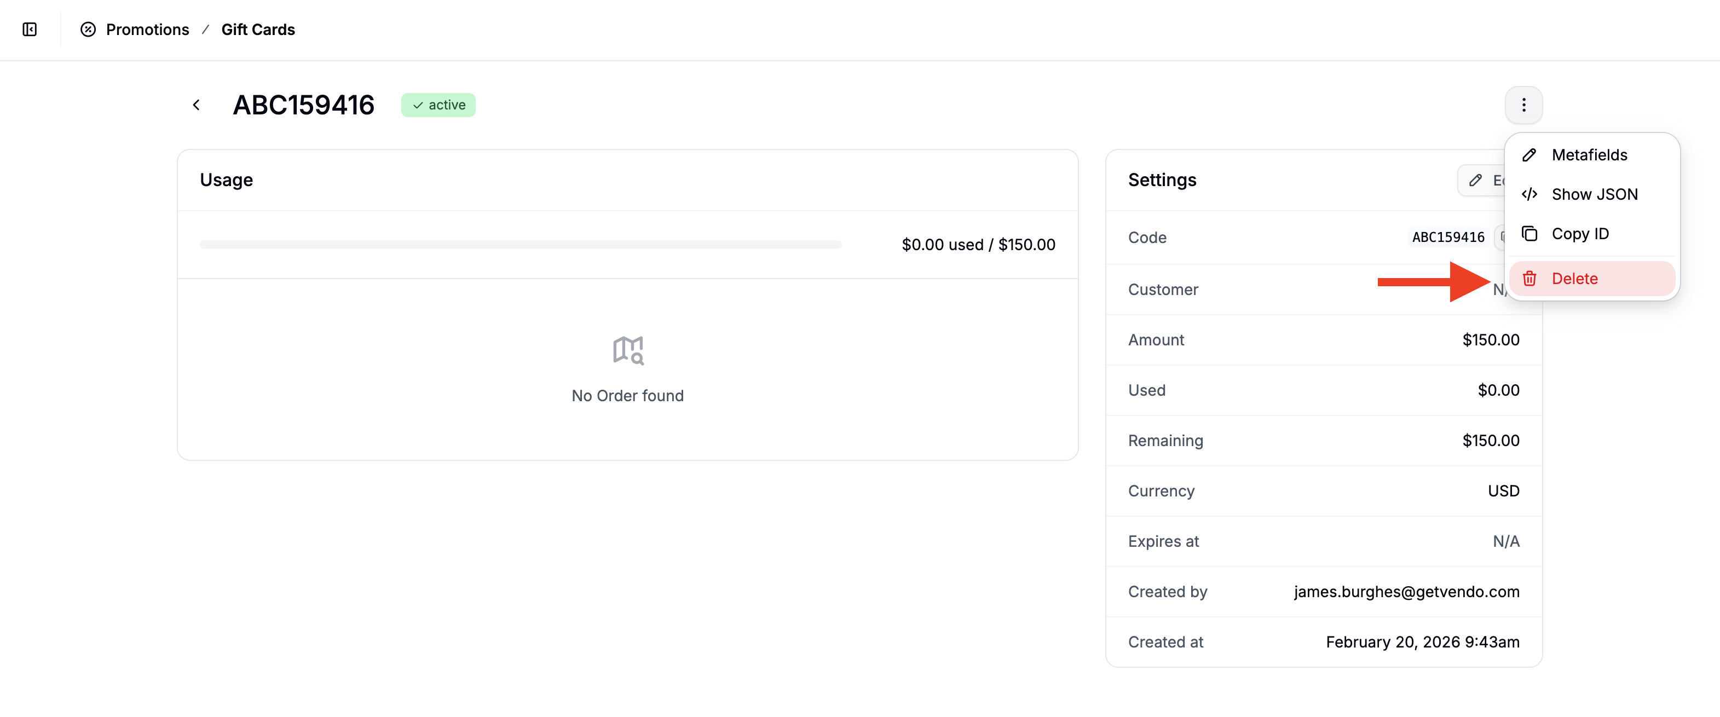Choose Show JSON from the menu
The width and height of the screenshot is (1720, 717).
(1595, 194)
